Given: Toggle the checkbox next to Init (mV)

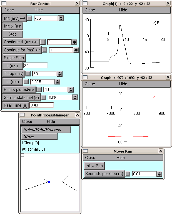Looking at the screenshot, I should click(x=29, y=18).
